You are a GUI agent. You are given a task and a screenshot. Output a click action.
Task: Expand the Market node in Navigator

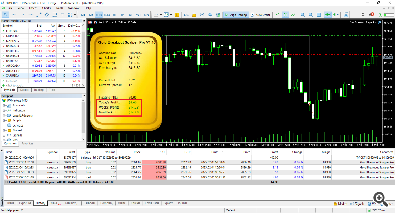[x=4, y=130]
